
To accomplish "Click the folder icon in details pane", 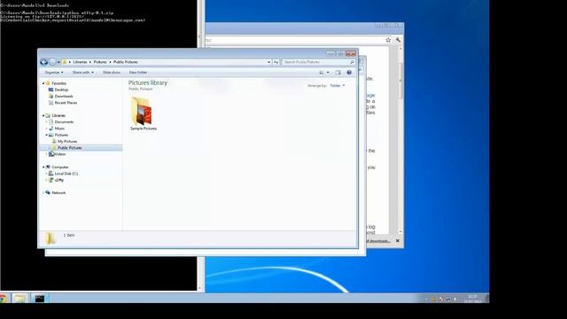I will click(x=50, y=238).
